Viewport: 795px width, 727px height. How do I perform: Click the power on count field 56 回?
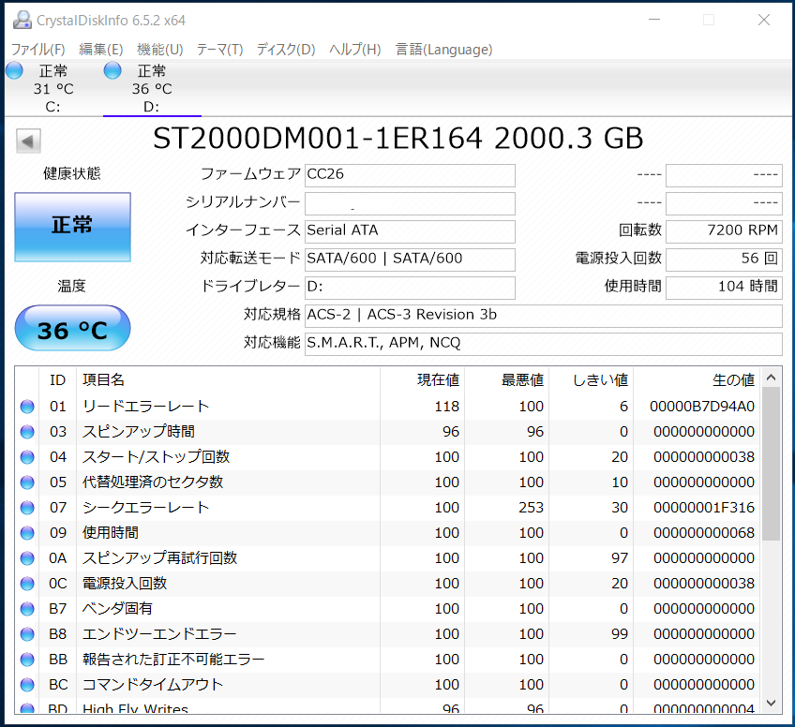click(724, 260)
